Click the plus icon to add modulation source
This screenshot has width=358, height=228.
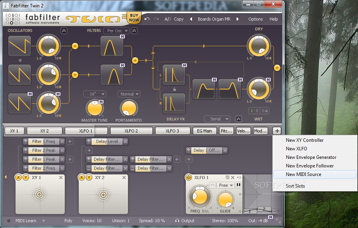pyautogui.click(x=277, y=131)
